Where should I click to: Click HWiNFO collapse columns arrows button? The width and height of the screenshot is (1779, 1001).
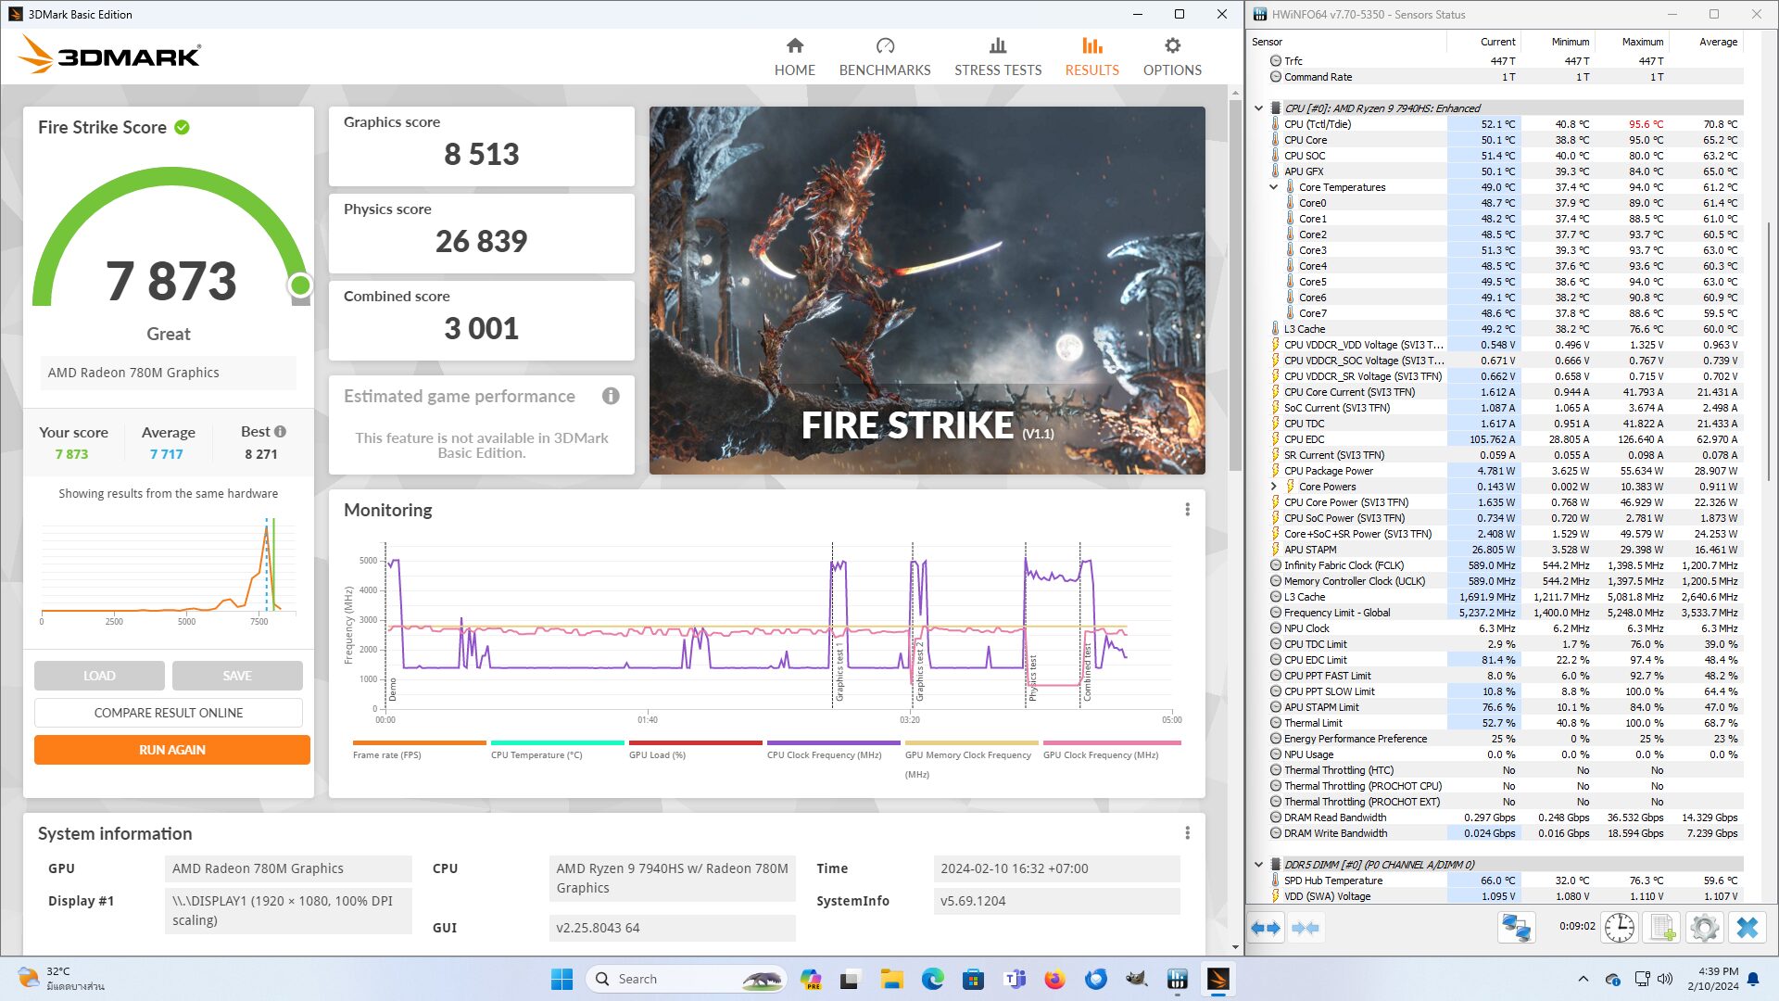click(1305, 928)
